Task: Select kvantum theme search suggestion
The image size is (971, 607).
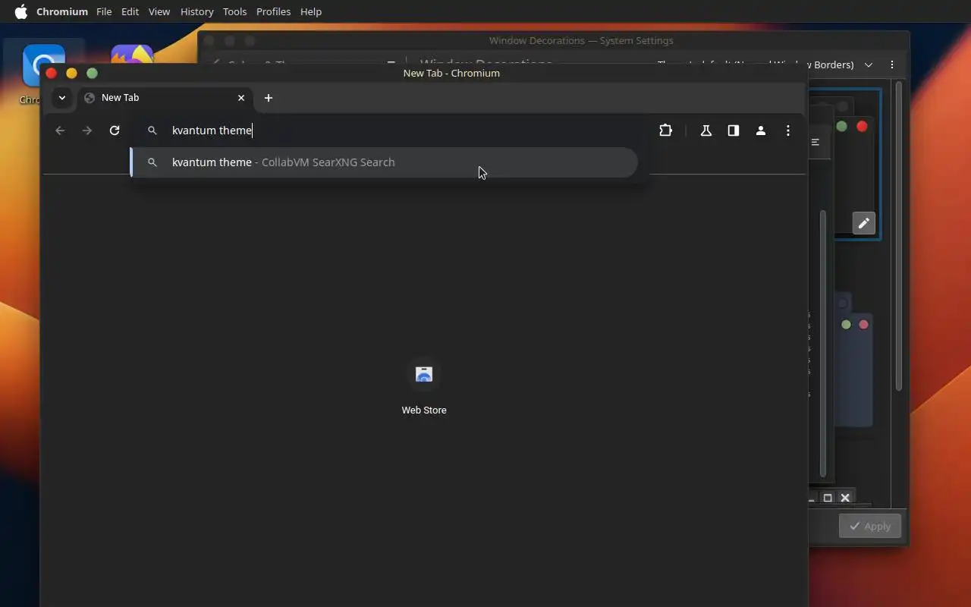Action: pos(384,162)
